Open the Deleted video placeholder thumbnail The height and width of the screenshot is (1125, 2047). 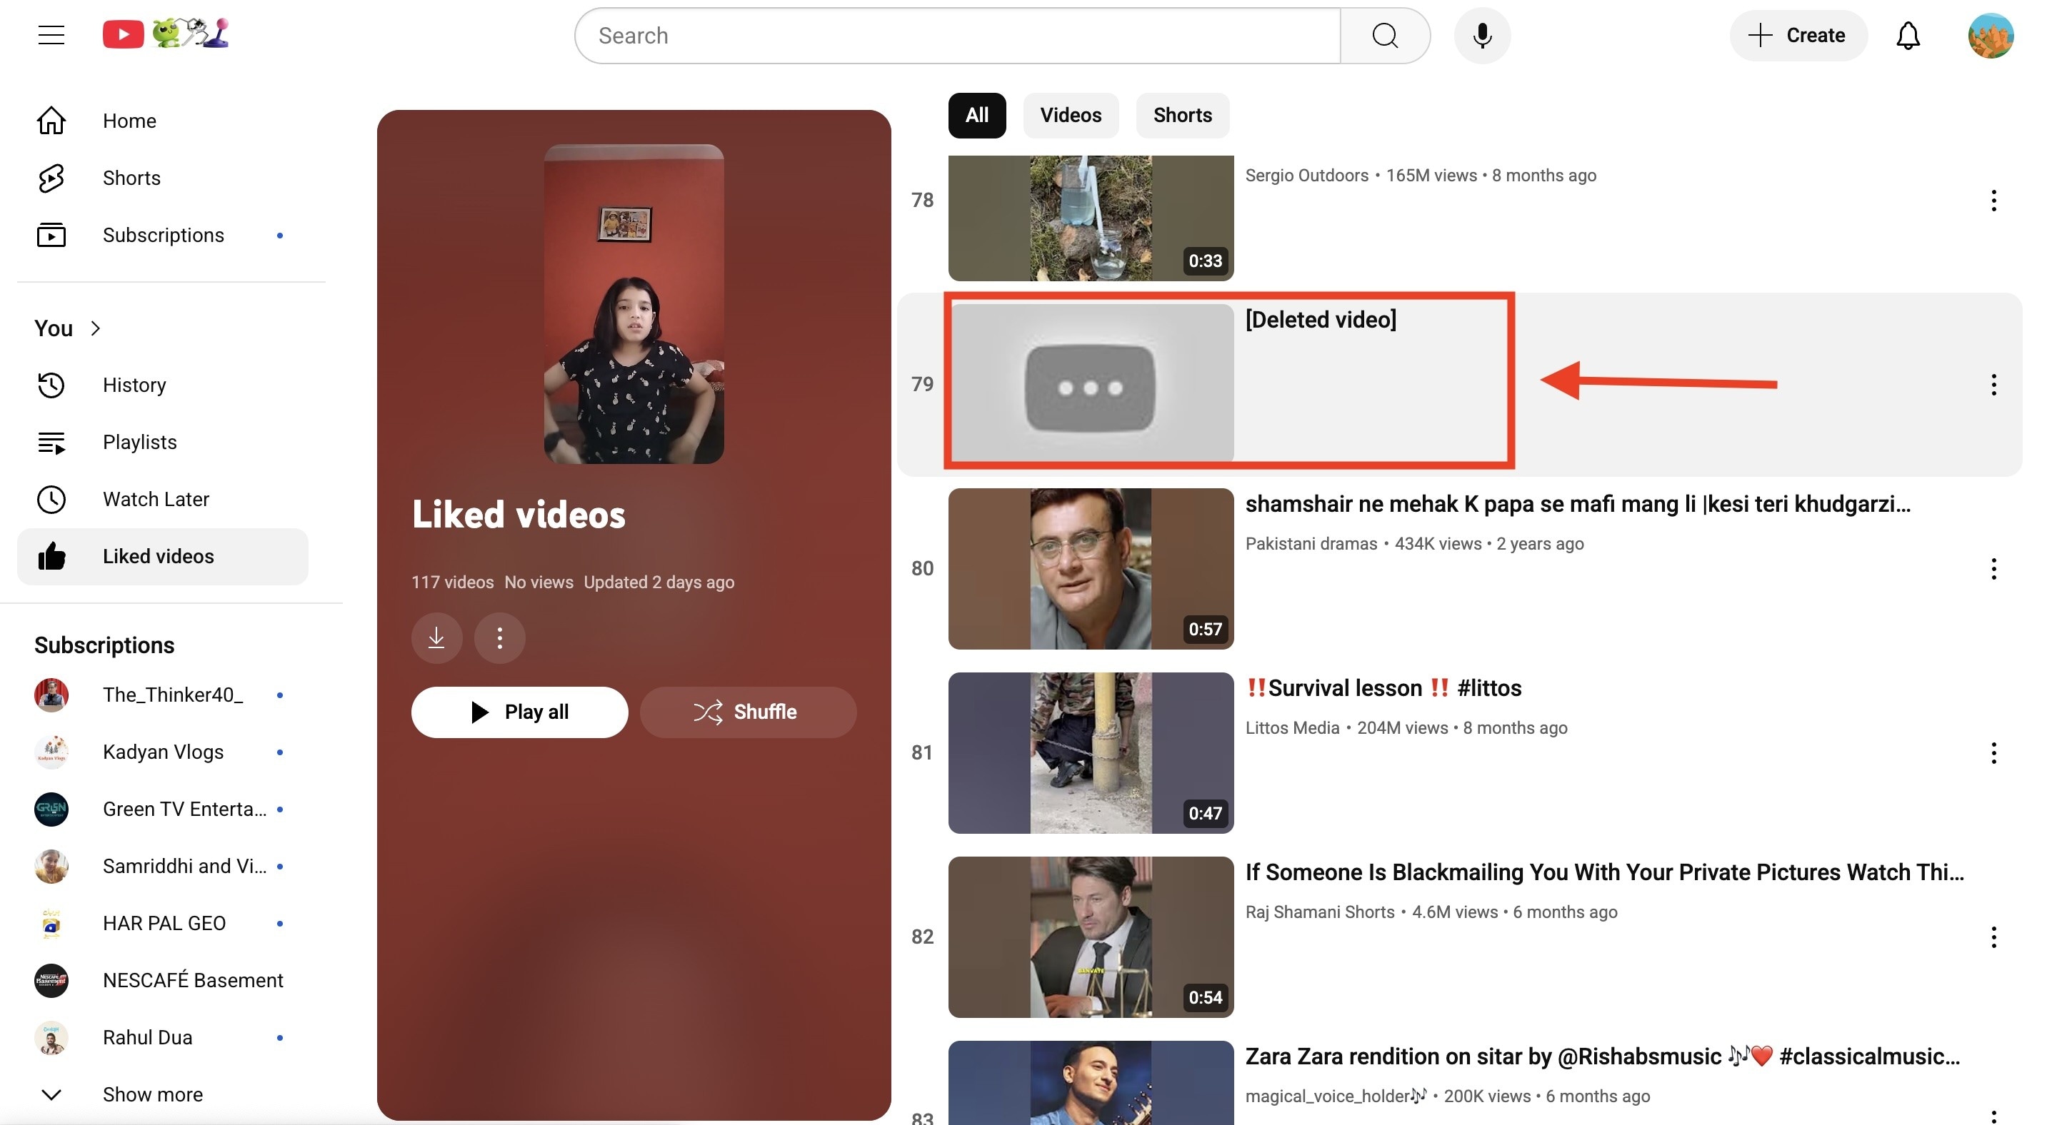tap(1091, 384)
